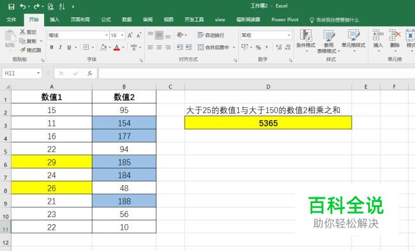Click inside the formula bar
Image resolution: width=415 pixels, height=251 pixels.
257,73
